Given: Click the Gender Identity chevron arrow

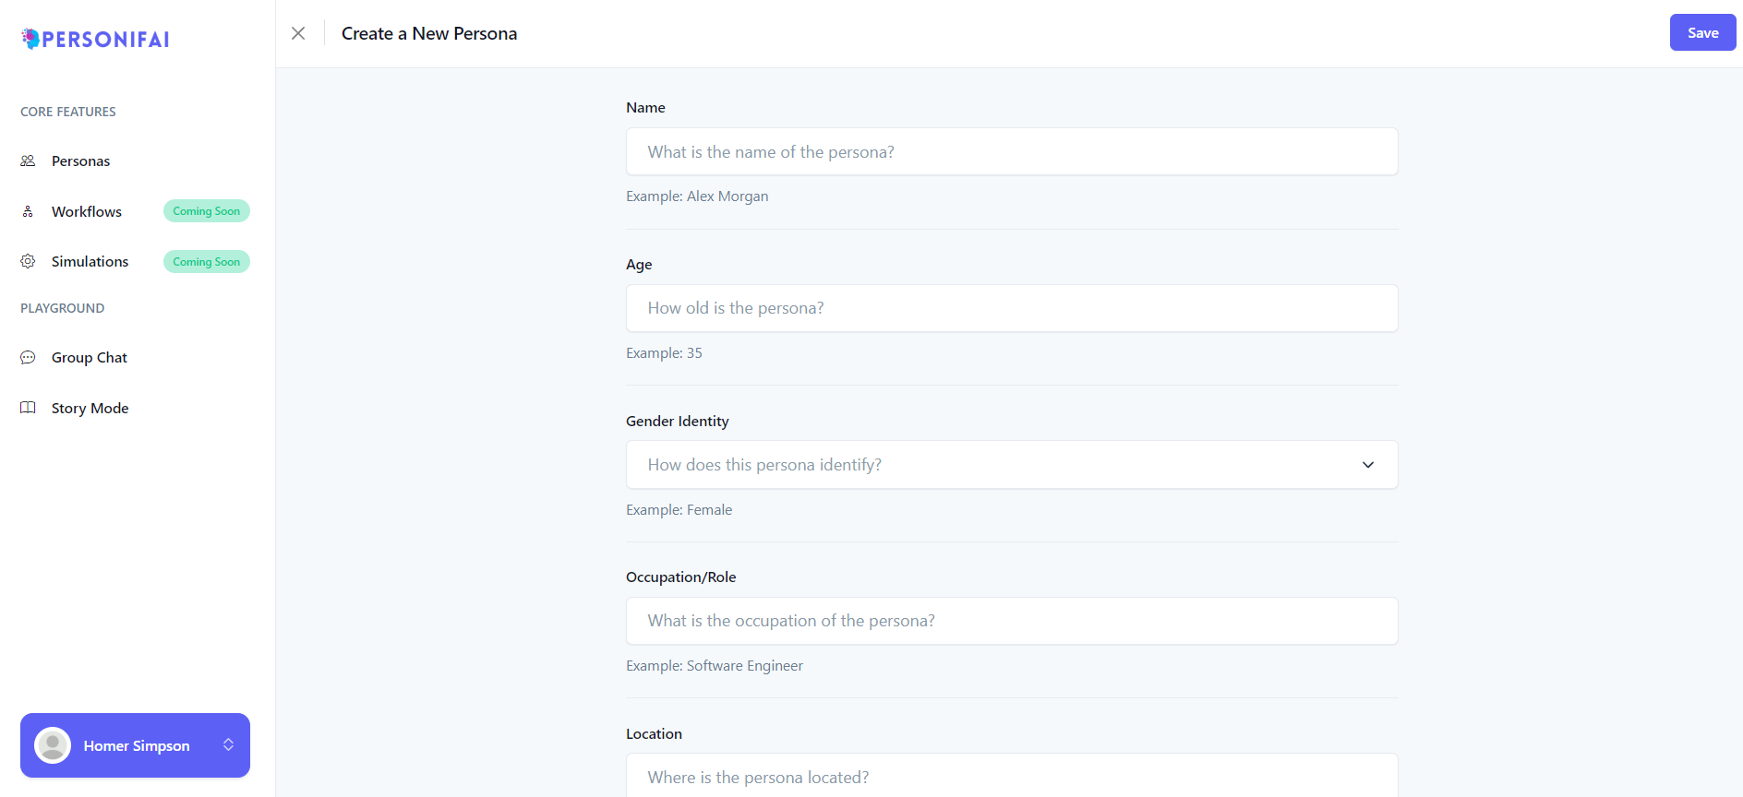Looking at the screenshot, I should [x=1368, y=465].
